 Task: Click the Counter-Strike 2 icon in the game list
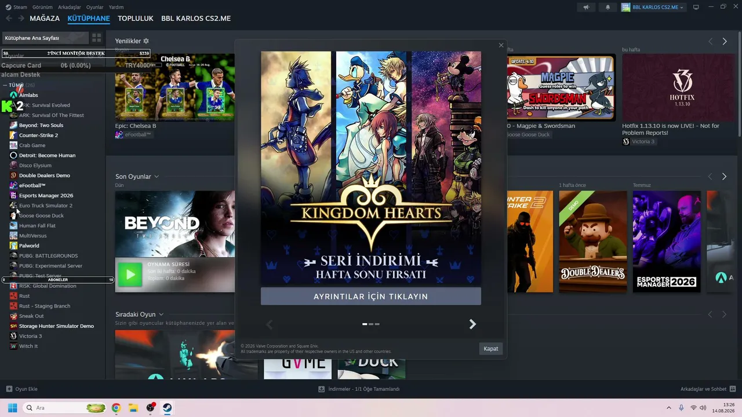tap(13, 135)
